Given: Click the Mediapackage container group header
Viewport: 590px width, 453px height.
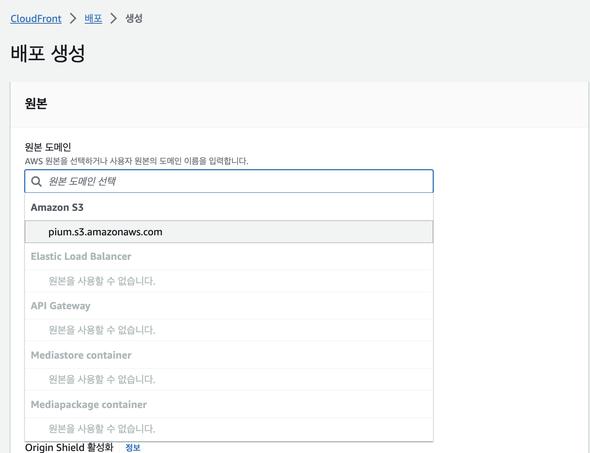Looking at the screenshot, I should (x=89, y=405).
